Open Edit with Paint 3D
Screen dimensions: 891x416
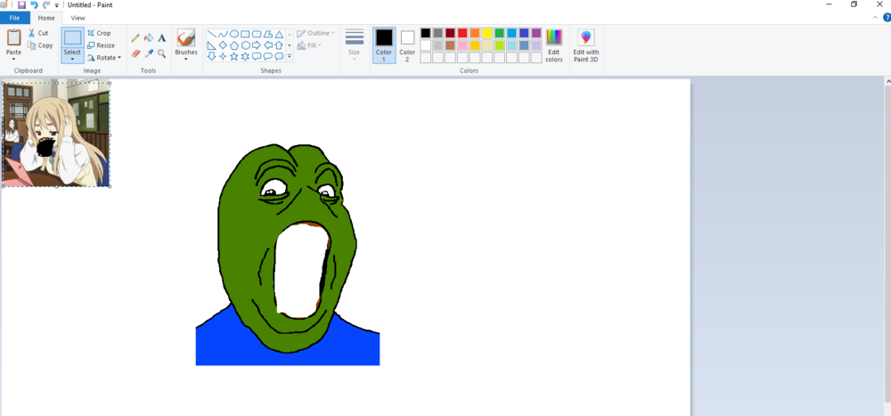[x=586, y=46]
